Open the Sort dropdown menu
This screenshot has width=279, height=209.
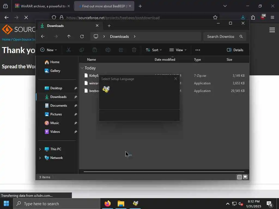[x=154, y=50]
